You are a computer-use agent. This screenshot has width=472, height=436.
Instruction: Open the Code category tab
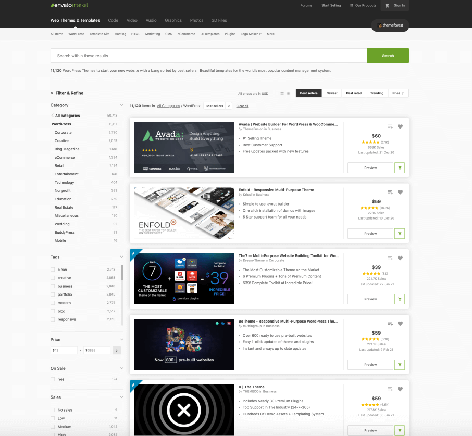click(113, 20)
